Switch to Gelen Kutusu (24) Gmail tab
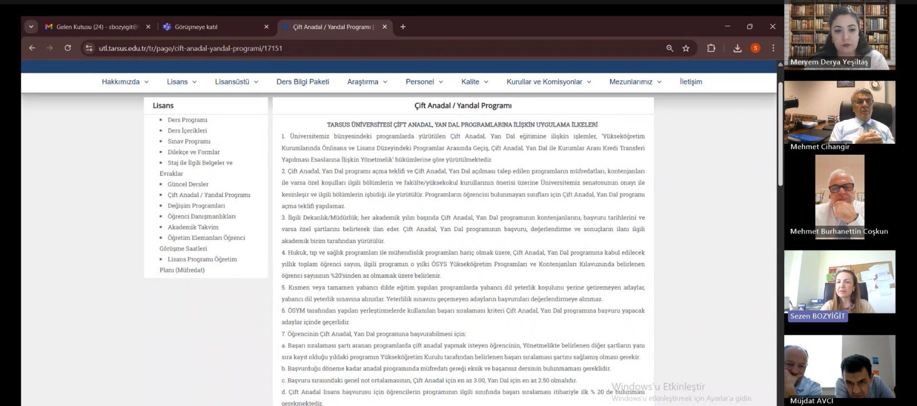This screenshot has height=406, width=917. pyautogui.click(x=97, y=26)
